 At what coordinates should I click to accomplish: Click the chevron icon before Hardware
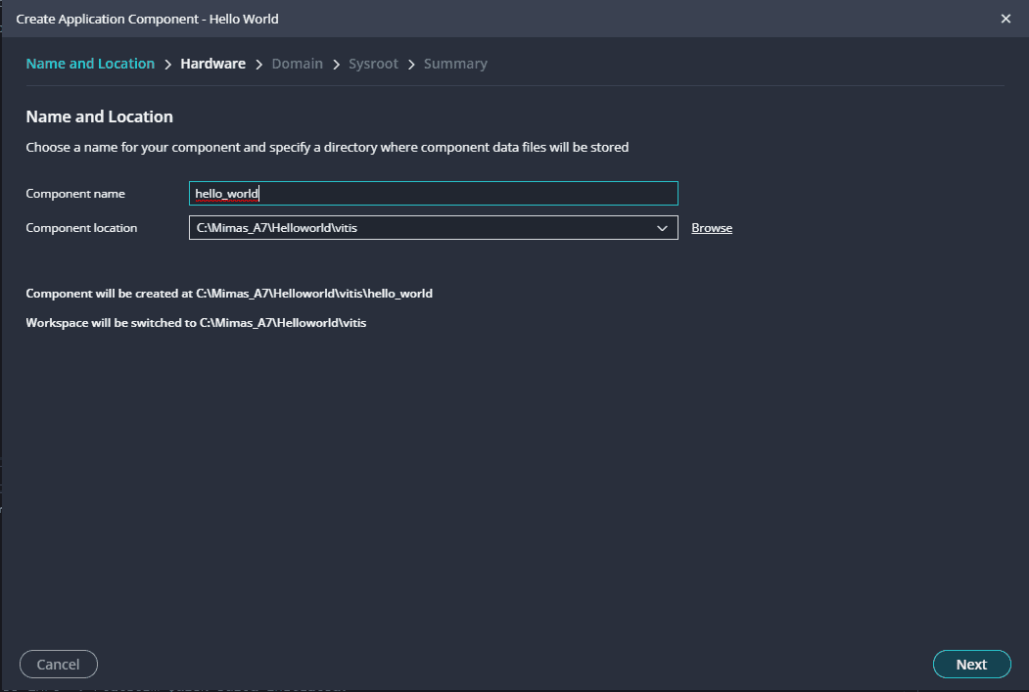(168, 65)
